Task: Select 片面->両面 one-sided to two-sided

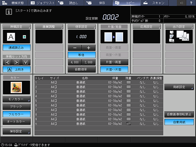Action: click(x=114, y=62)
